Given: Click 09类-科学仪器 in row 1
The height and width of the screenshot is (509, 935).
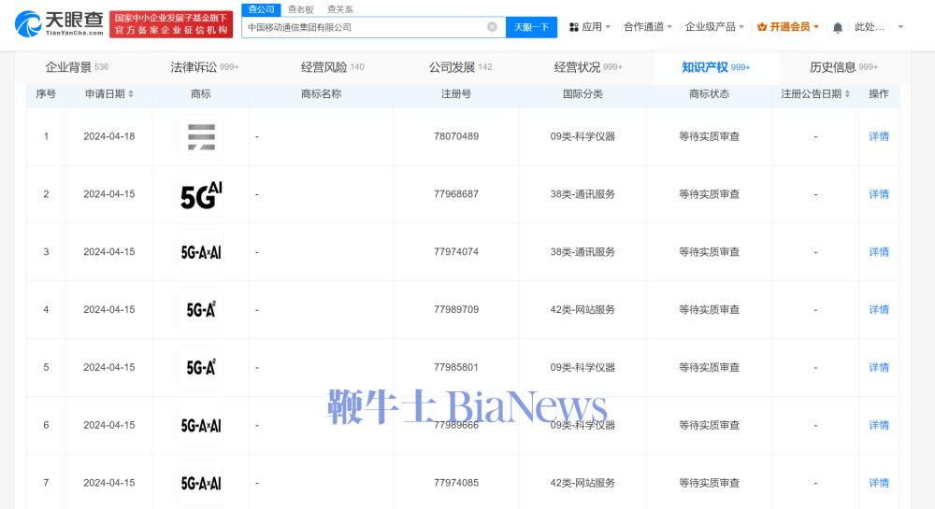Looking at the screenshot, I should (583, 136).
